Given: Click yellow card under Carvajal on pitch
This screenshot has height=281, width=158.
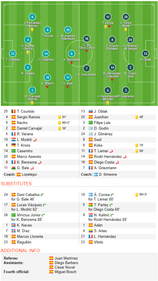Looking at the screenshot, I should click(32, 103).
